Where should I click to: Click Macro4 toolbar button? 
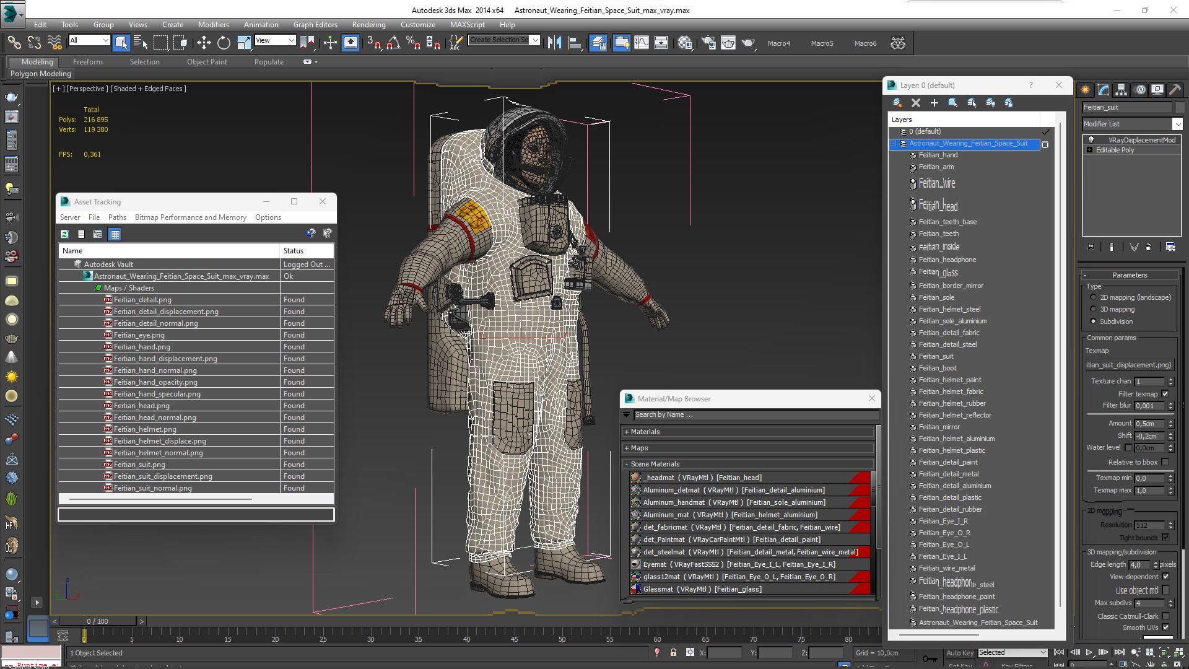pyautogui.click(x=778, y=43)
